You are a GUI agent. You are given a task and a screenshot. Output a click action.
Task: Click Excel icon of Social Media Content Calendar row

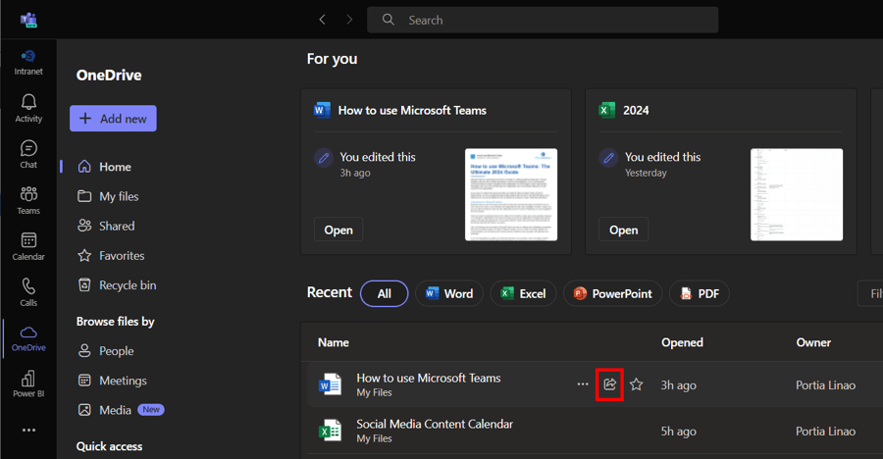[330, 431]
